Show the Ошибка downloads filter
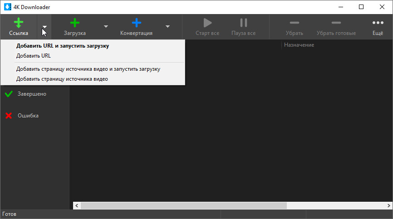This screenshot has width=393, height=219. pos(28,116)
